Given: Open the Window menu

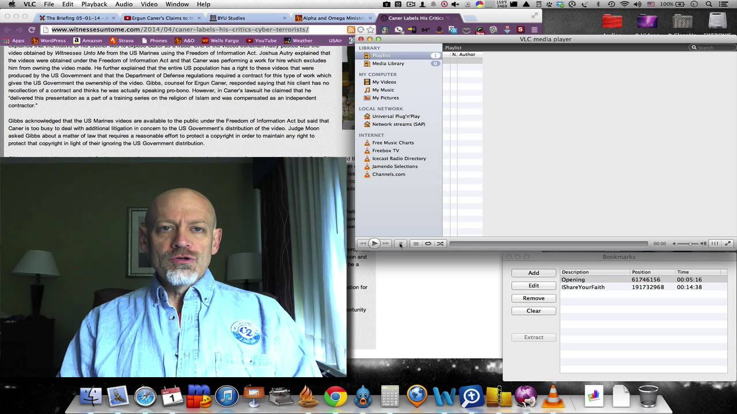Looking at the screenshot, I should 177,5.
